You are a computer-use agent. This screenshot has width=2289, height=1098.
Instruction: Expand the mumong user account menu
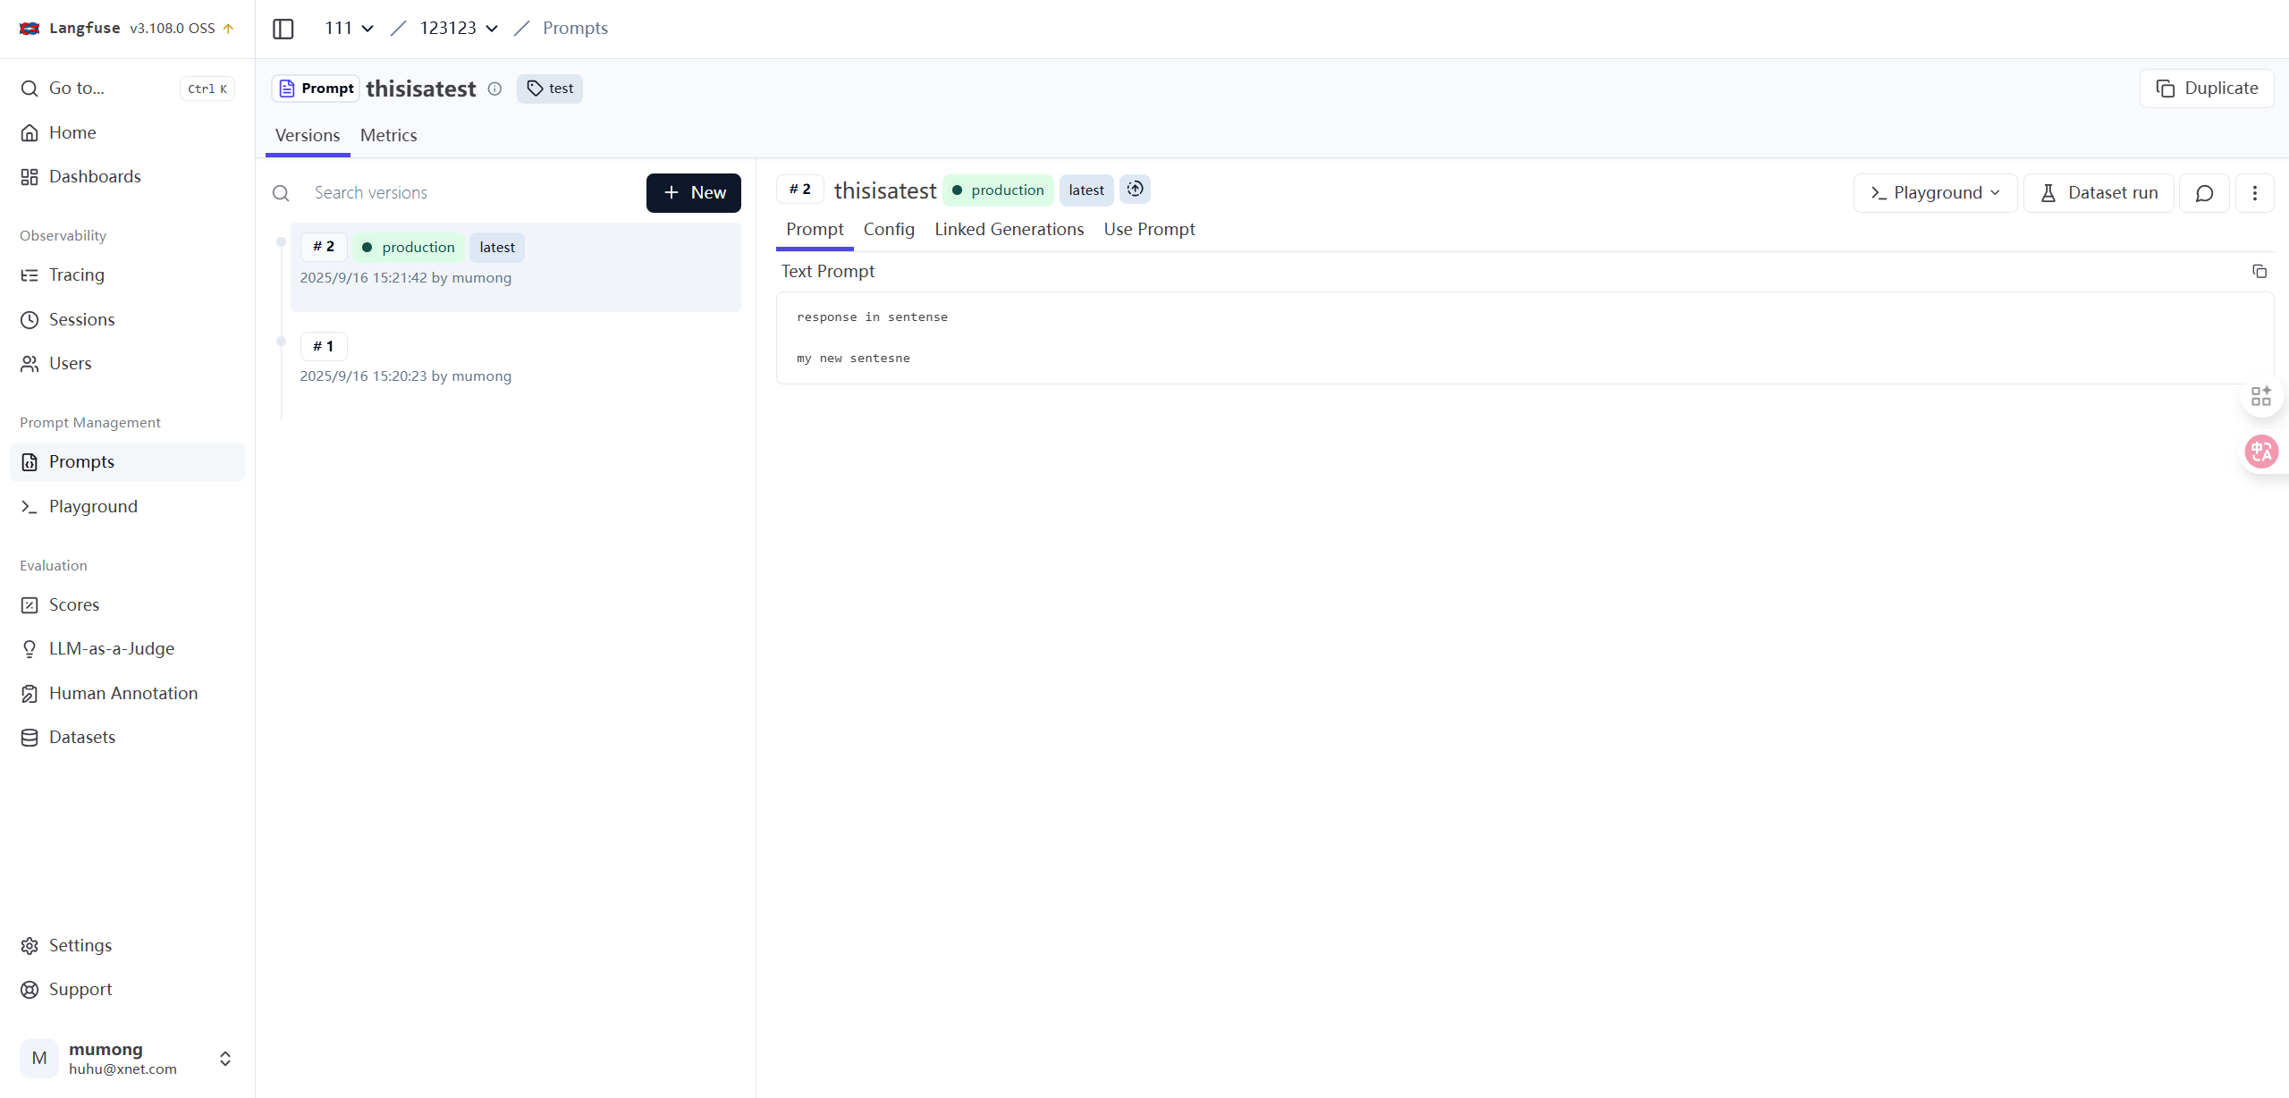(x=127, y=1058)
